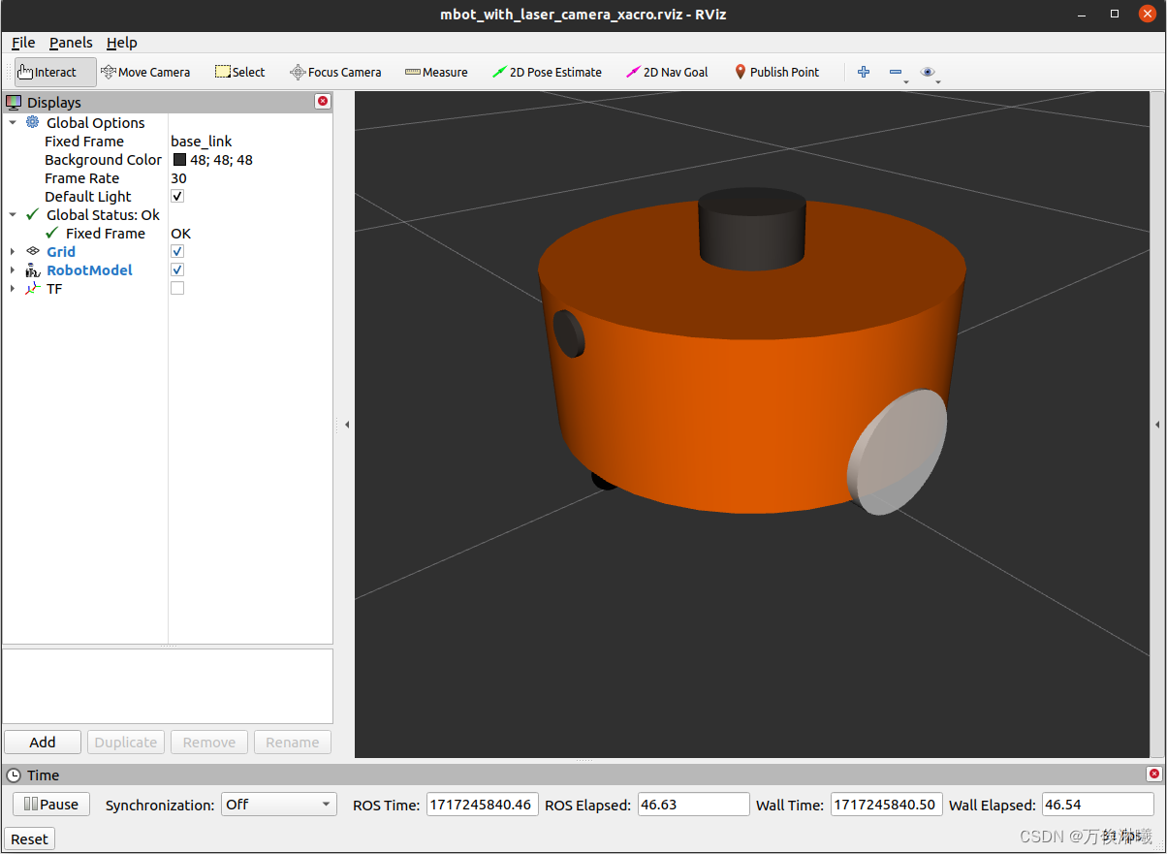The image size is (1167, 854).
Task: Select the RobotModel row label
Action: 89,270
